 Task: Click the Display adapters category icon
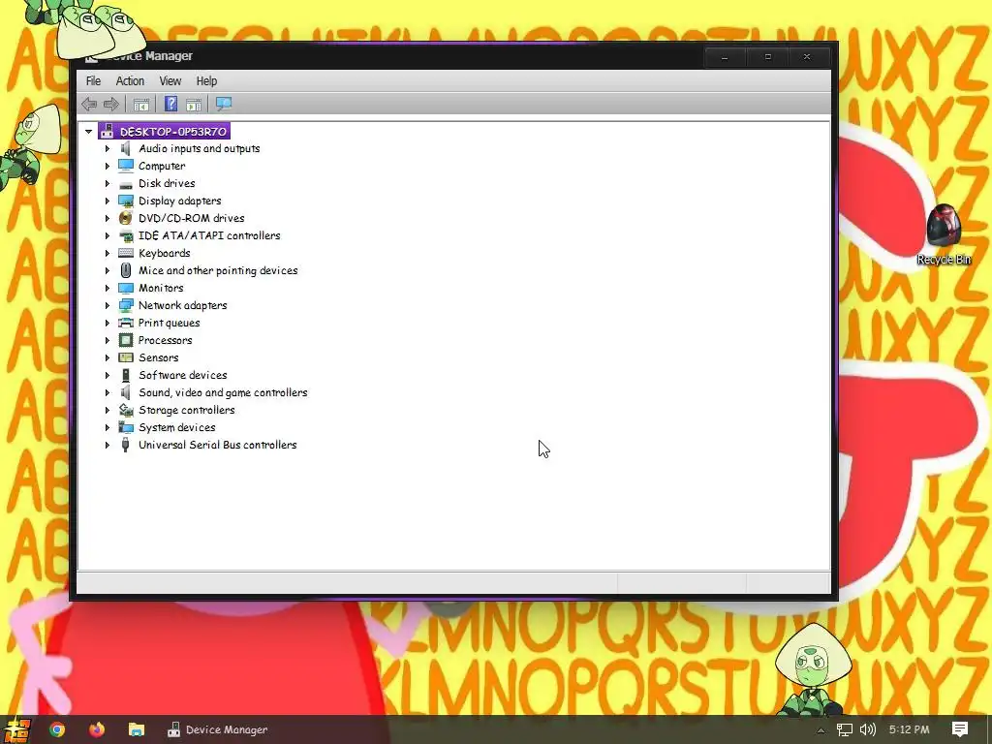coord(126,201)
